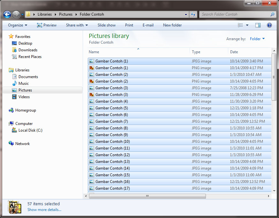
Task: Open the Organize dropdown menu
Action: [x=18, y=25]
